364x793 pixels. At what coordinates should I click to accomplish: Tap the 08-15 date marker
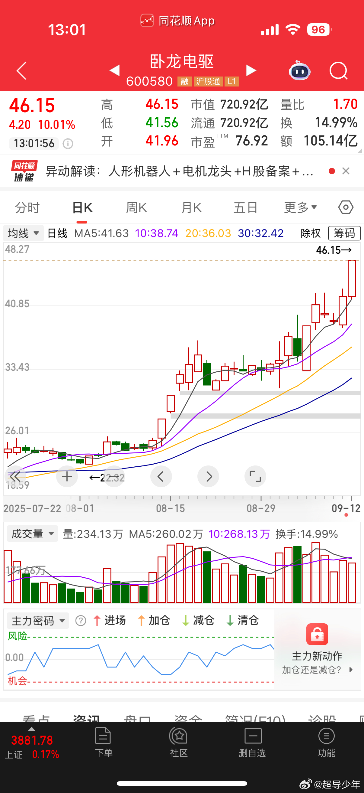coord(171,508)
